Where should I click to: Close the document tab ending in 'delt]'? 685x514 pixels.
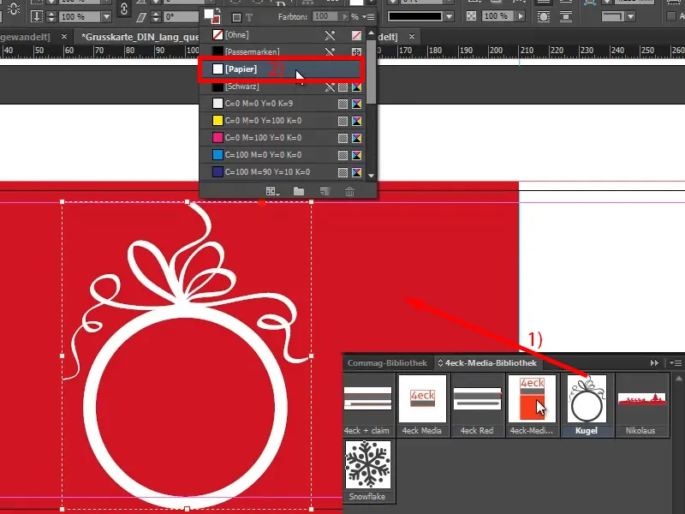pos(412,36)
